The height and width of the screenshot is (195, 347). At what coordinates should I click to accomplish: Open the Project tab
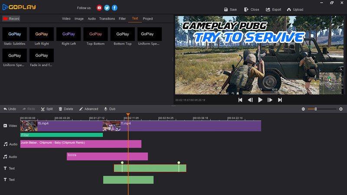(x=148, y=19)
